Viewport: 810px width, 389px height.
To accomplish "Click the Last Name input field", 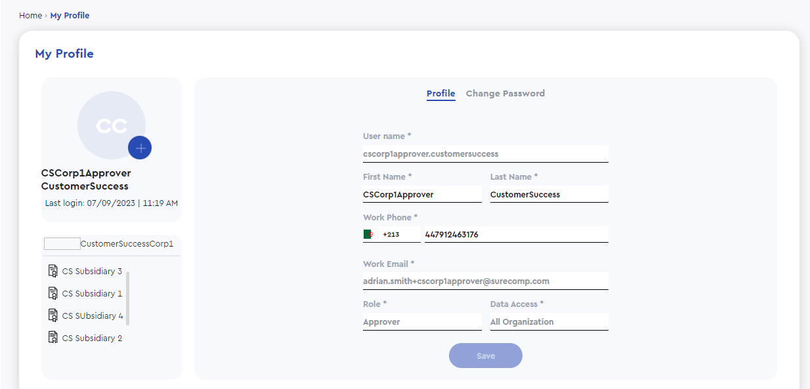I will click(549, 194).
